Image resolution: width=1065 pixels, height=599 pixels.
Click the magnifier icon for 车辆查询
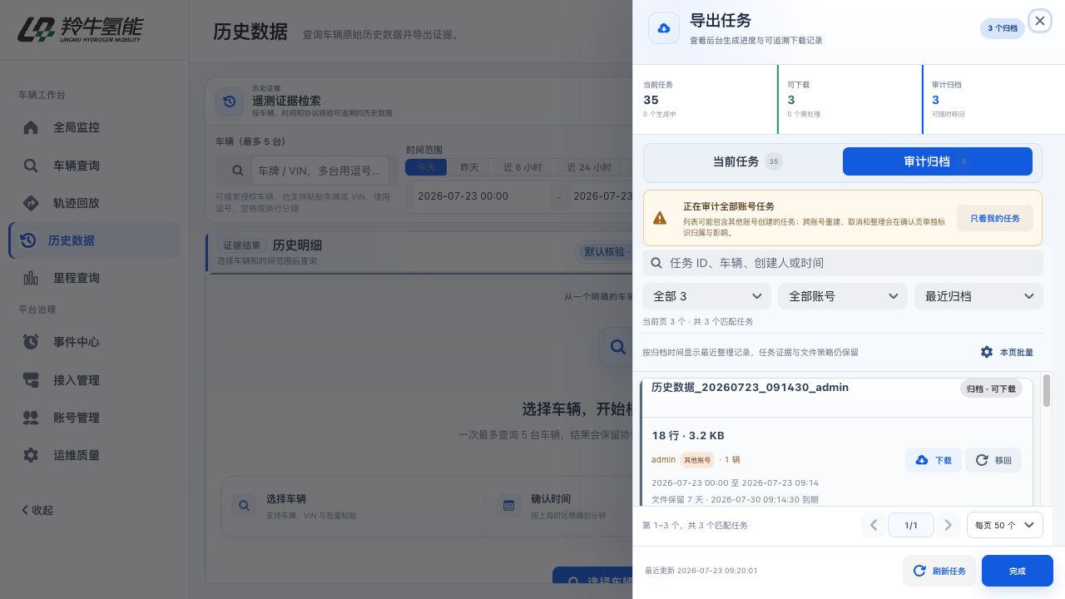pyautogui.click(x=31, y=166)
